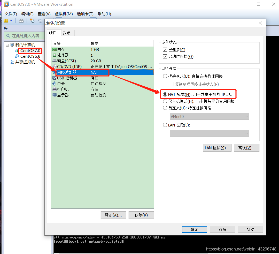
Task: Select the NAT 模式(N) radio button
Action: 165,94
